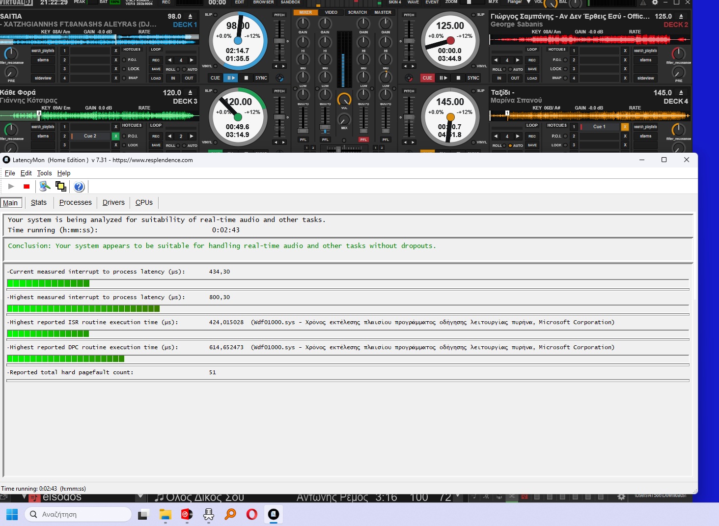
Task: Click the yellow windows icon in LatencyMon toolbar
Action: 61,187
